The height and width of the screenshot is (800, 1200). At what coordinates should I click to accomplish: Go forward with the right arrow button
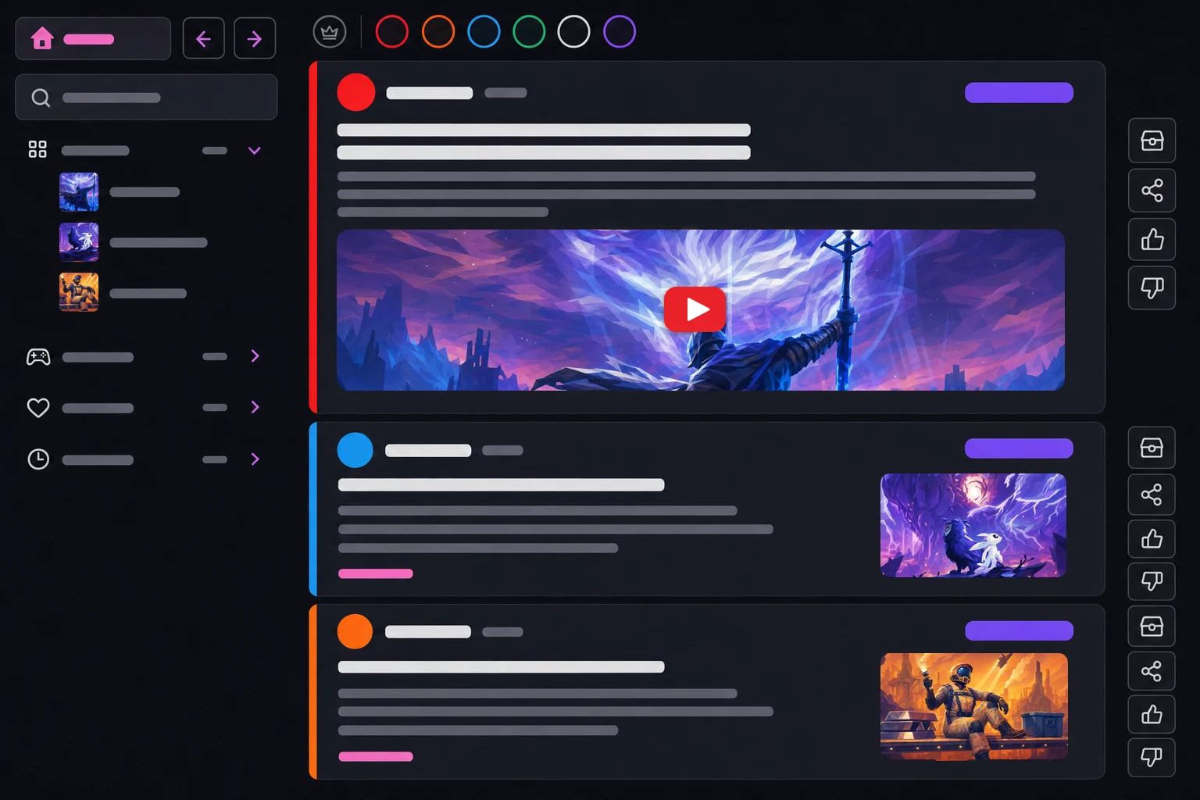[255, 38]
